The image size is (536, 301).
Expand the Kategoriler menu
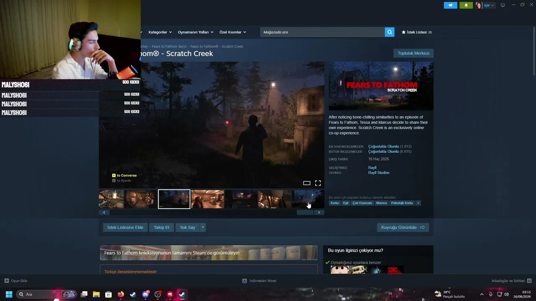click(160, 32)
